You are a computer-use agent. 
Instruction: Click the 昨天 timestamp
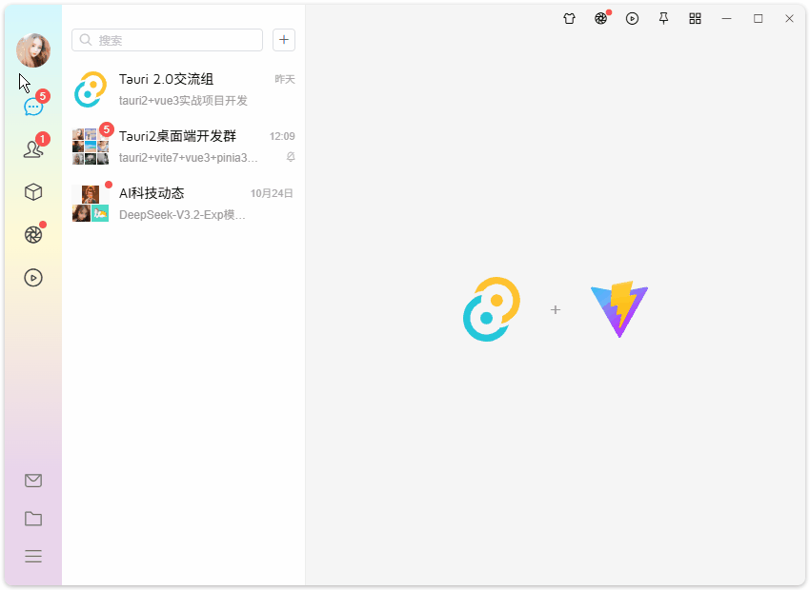click(285, 79)
